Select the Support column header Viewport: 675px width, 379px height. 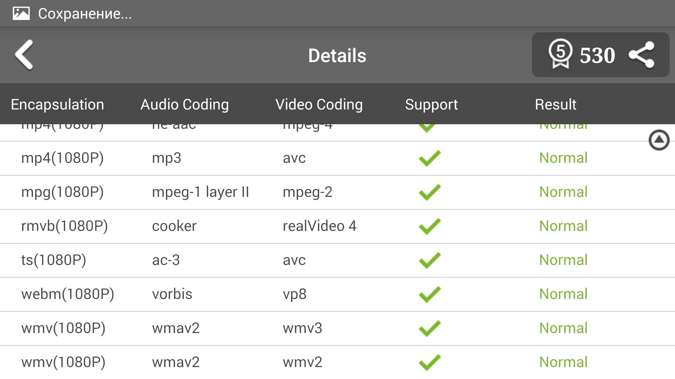pyautogui.click(x=431, y=105)
